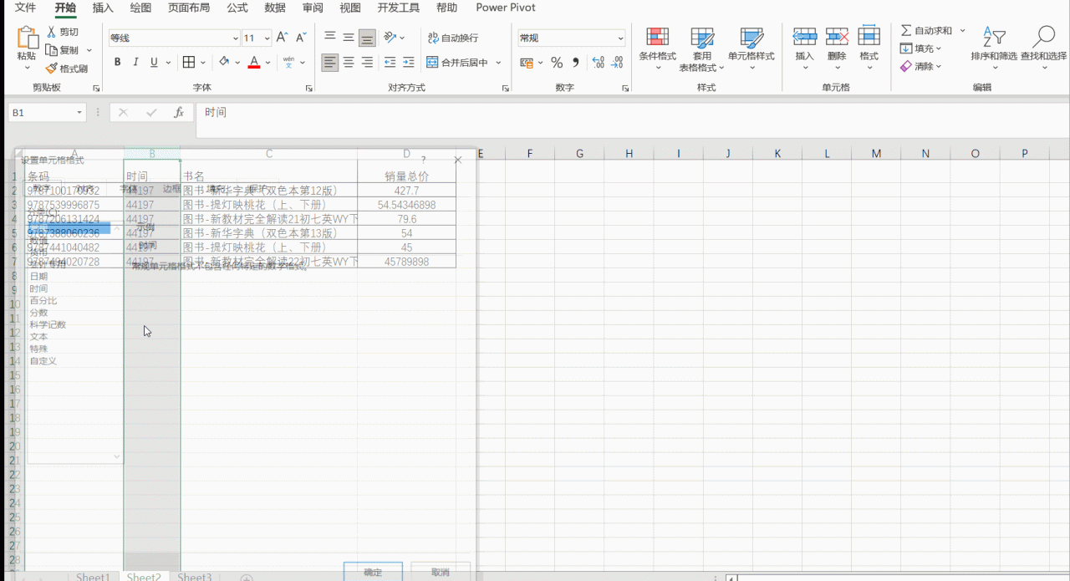Toggle Wrap Text (自动换行)
Viewport: 1070px width, 581px height.
pyautogui.click(x=453, y=38)
